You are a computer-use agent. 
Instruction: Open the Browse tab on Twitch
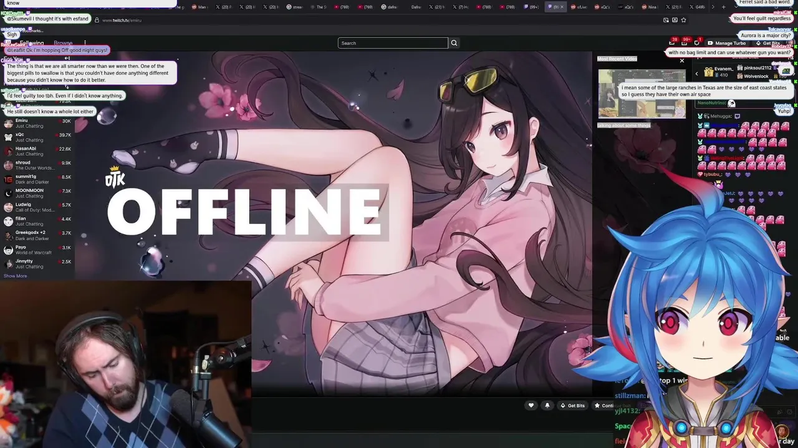[x=63, y=44]
